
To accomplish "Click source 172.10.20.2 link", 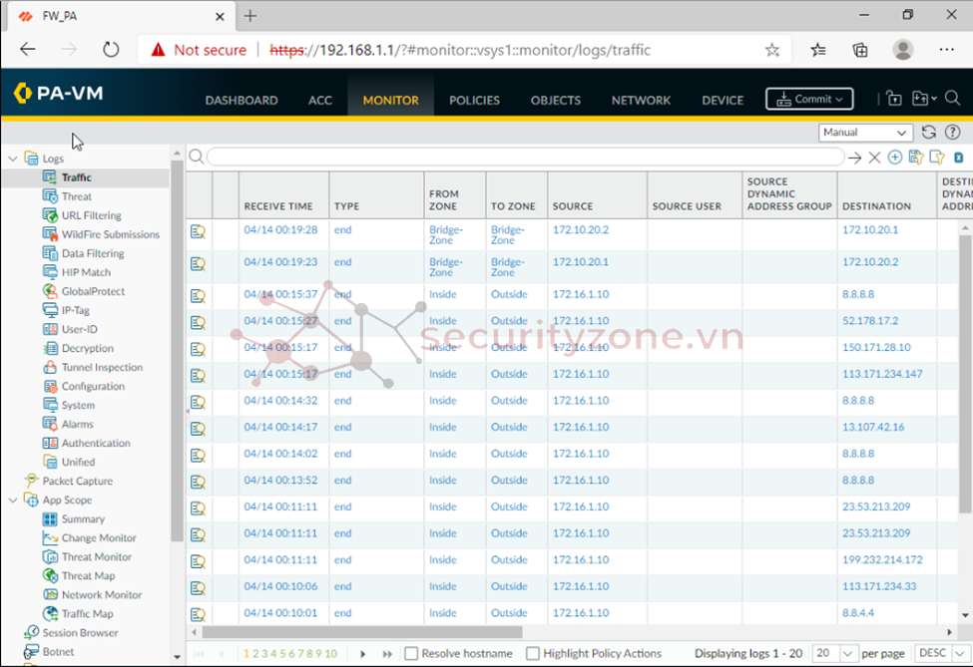I will pyautogui.click(x=580, y=229).
